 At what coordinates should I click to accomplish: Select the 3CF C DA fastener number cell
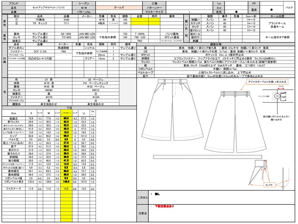[x=40, y=51]
